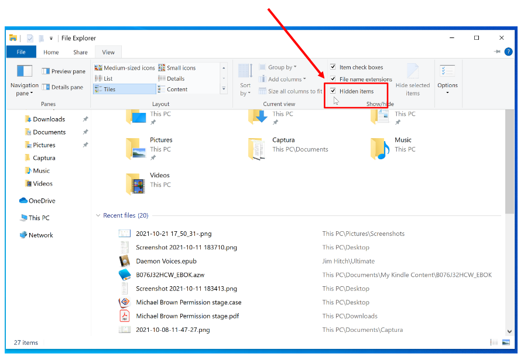This screenshot has width=524, height=360.
Task: Open the Captura folder tile
Action: tap(289, 149)
